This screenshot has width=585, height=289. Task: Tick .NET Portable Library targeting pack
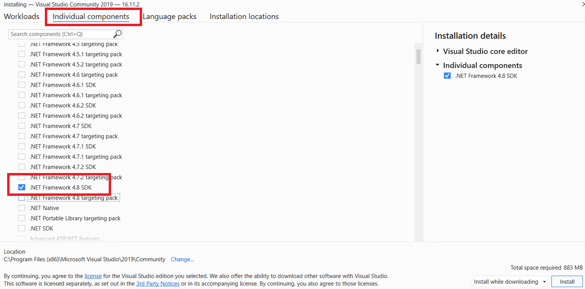click(x=21, y=218)
